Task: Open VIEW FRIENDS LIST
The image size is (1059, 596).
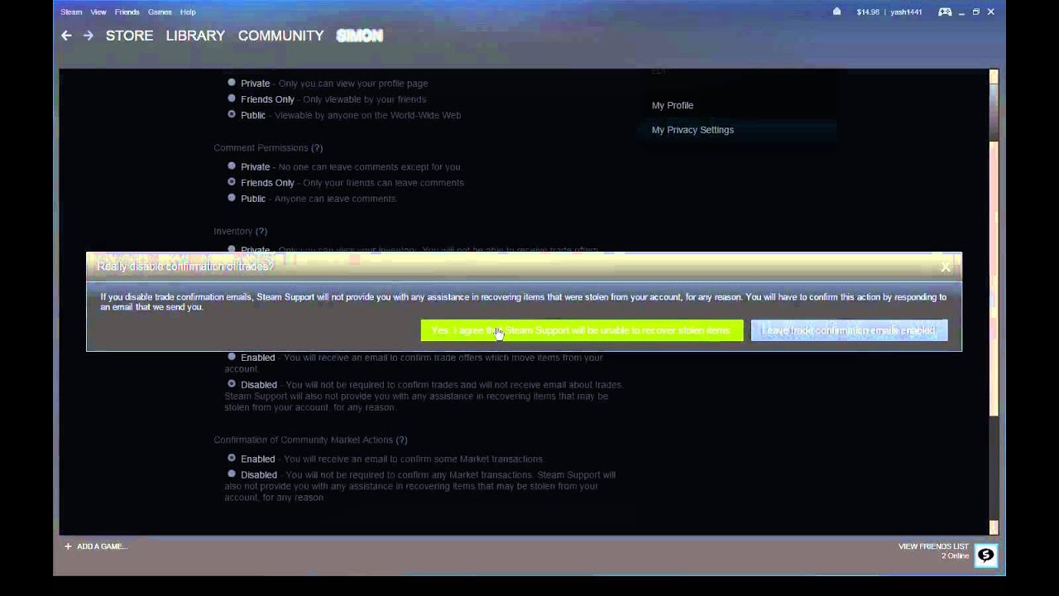Action: [x=933, y=546]
